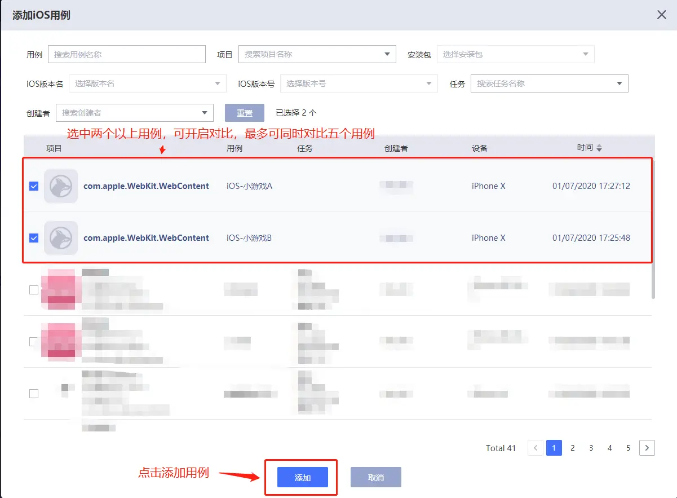677x498 pixels.
Task: Click iPhone X in the 小游戏B row
Action: tap(489, 238)
